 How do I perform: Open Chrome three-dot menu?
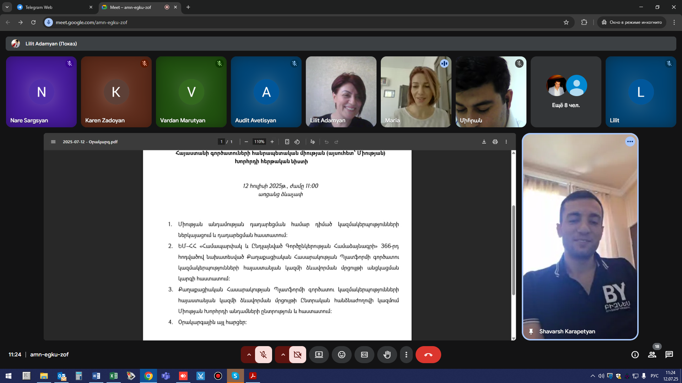tap(674, 22)
